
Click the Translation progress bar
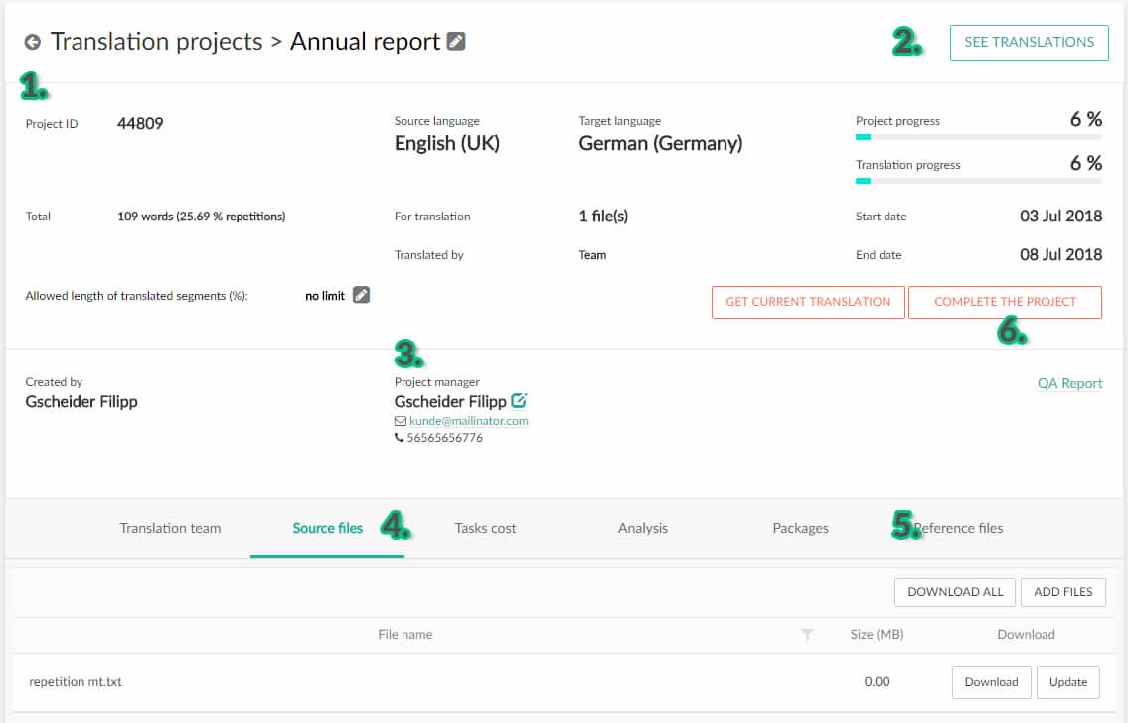978,181
